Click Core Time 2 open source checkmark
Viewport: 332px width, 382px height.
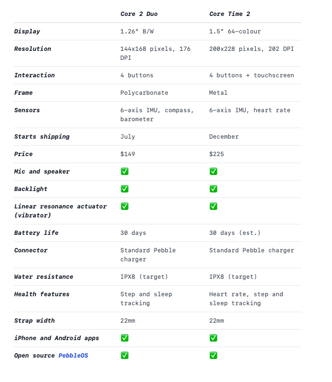[x=213, y=356]
